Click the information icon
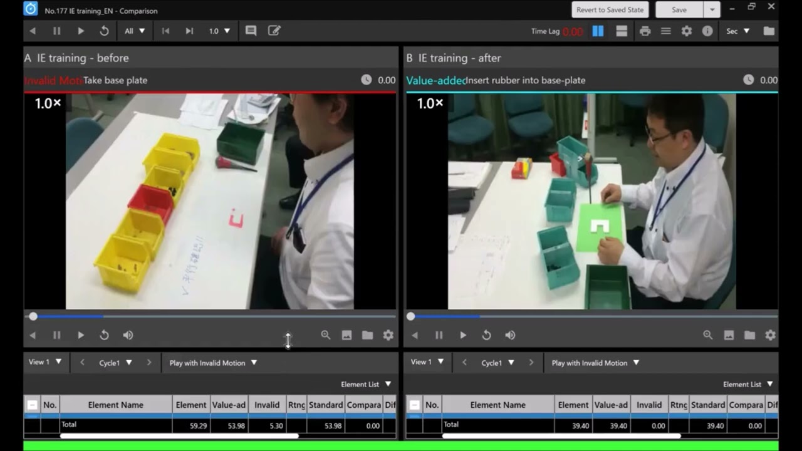 pyautogui.click(x=707, y=31)
